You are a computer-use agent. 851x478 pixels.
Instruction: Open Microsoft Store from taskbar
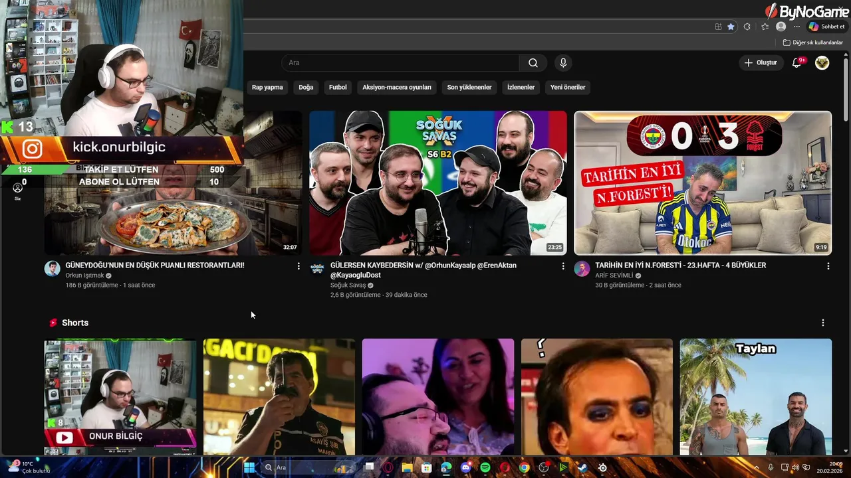pos(427,467)
